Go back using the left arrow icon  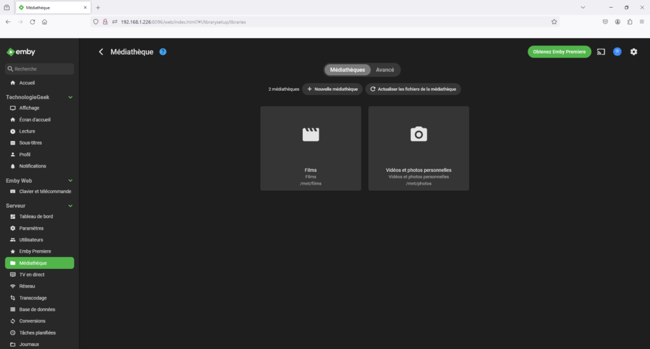point(101,51)
